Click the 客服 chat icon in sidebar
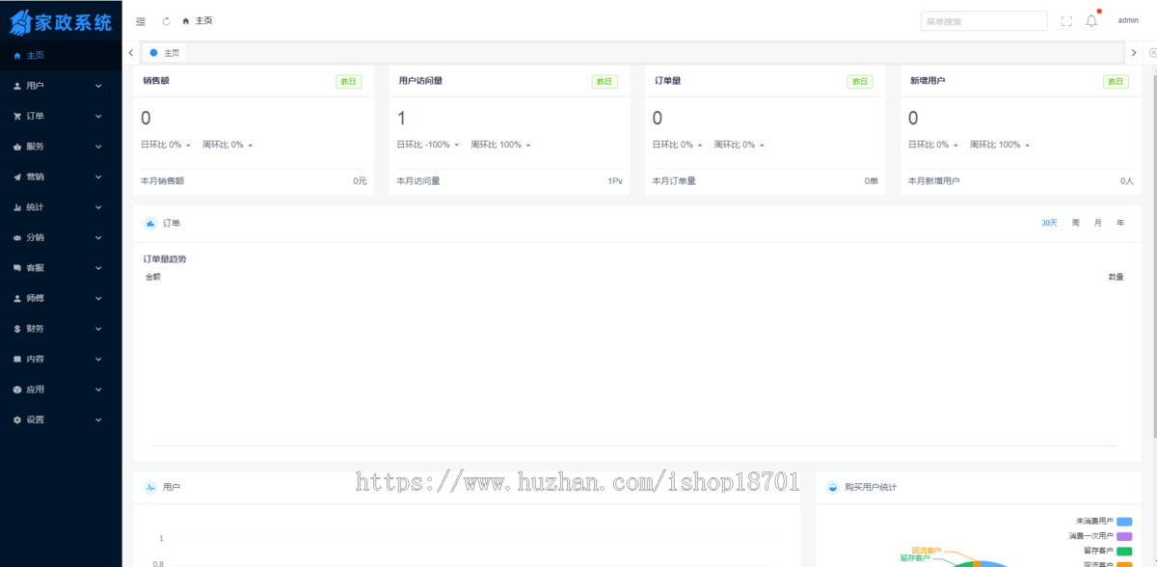 click(x=17, y=268)
